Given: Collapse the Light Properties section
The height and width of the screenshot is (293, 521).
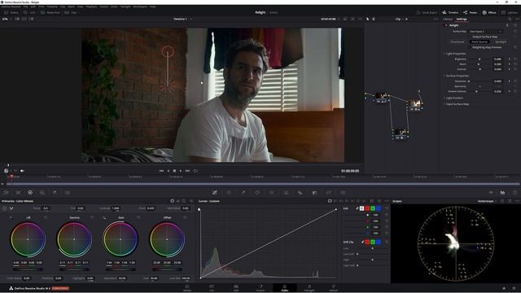Looking at the screenshot, I should tap(444, 54).
